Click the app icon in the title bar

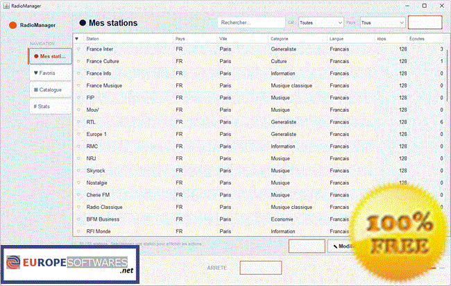click(x=6, y=6)
